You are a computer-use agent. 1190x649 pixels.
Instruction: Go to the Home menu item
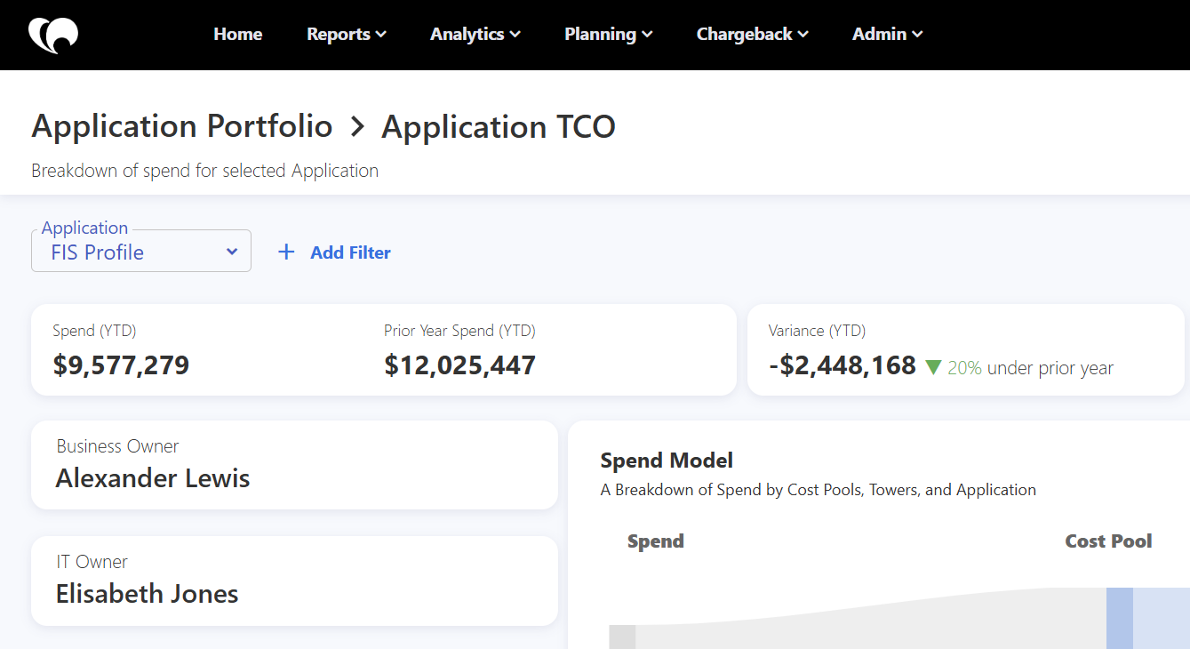[237, 35]
